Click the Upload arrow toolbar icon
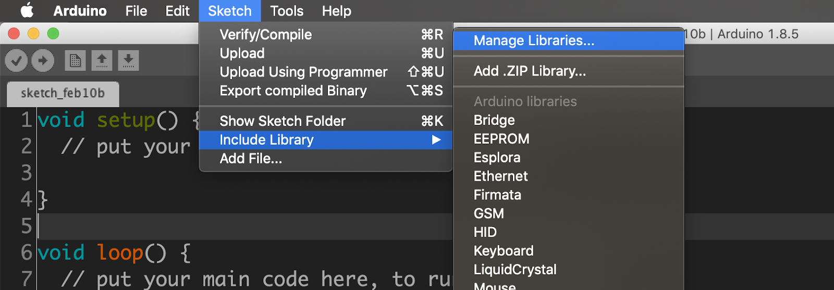 tap(43, 61)
